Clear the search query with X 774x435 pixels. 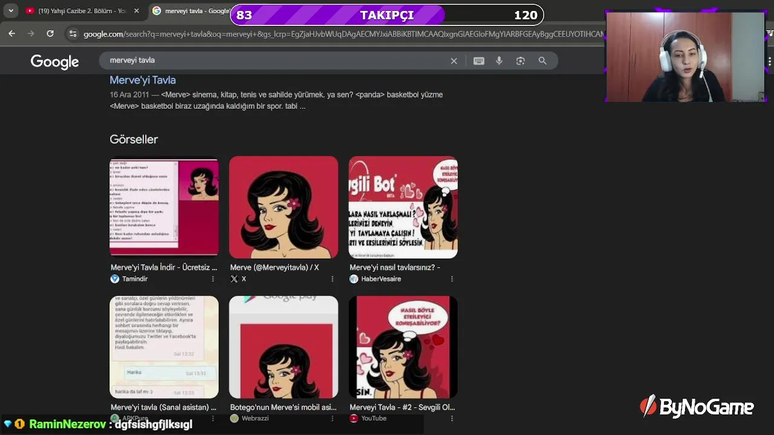(x=454, y=60)
